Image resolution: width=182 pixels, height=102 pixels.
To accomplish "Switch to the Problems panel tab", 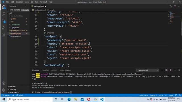I will click(x=45, y=70).
